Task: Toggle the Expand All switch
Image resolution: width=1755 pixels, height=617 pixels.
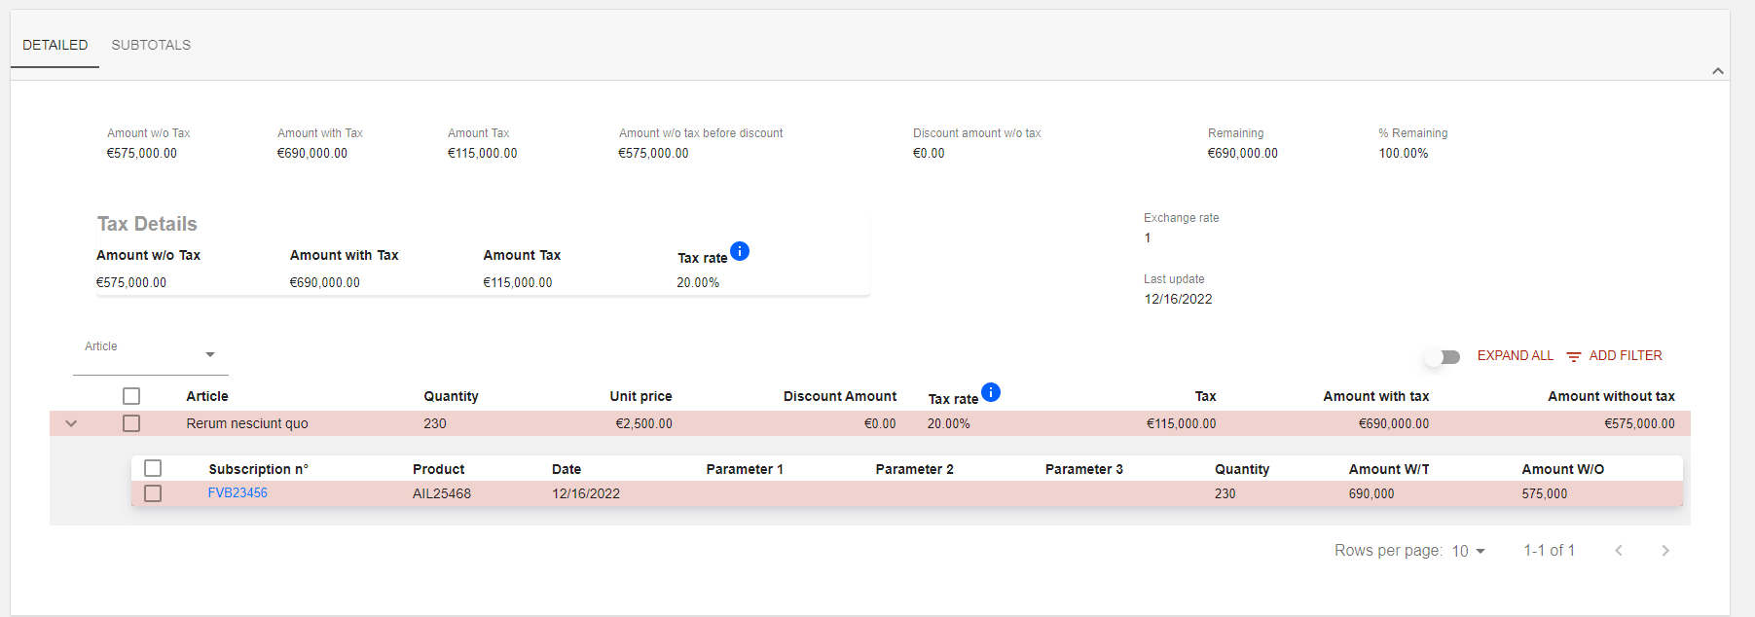Action: pos(1443,357)
